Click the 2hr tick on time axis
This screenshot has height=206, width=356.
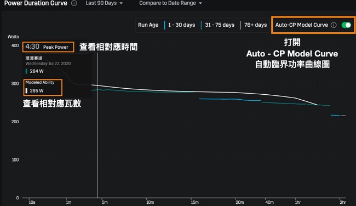click(343, 202)
